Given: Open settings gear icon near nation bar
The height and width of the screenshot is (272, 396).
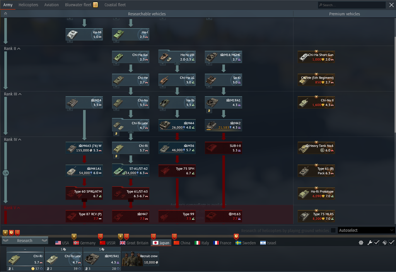Looking at the screenshot, I should tap(361, 243).
